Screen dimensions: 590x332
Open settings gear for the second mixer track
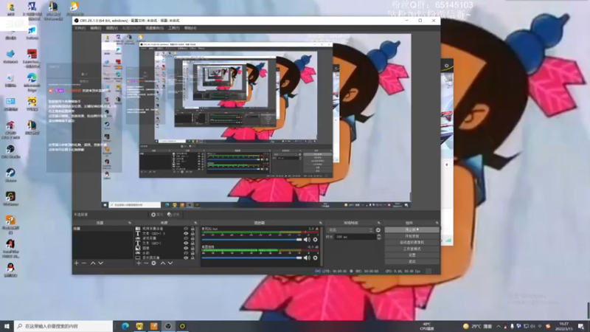[x=316, y=257]
